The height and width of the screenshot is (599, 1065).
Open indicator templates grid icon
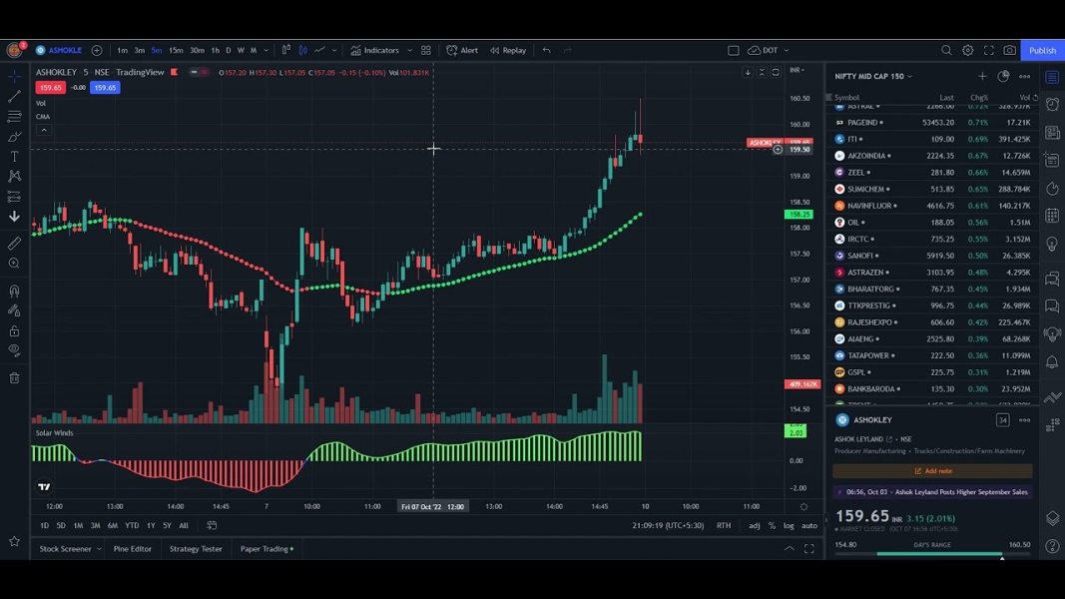[x=426, y=50]
